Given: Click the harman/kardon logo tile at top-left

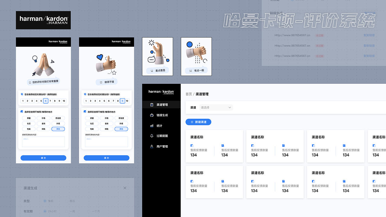Looking at the screenshot, I should [x=43, y=20].
